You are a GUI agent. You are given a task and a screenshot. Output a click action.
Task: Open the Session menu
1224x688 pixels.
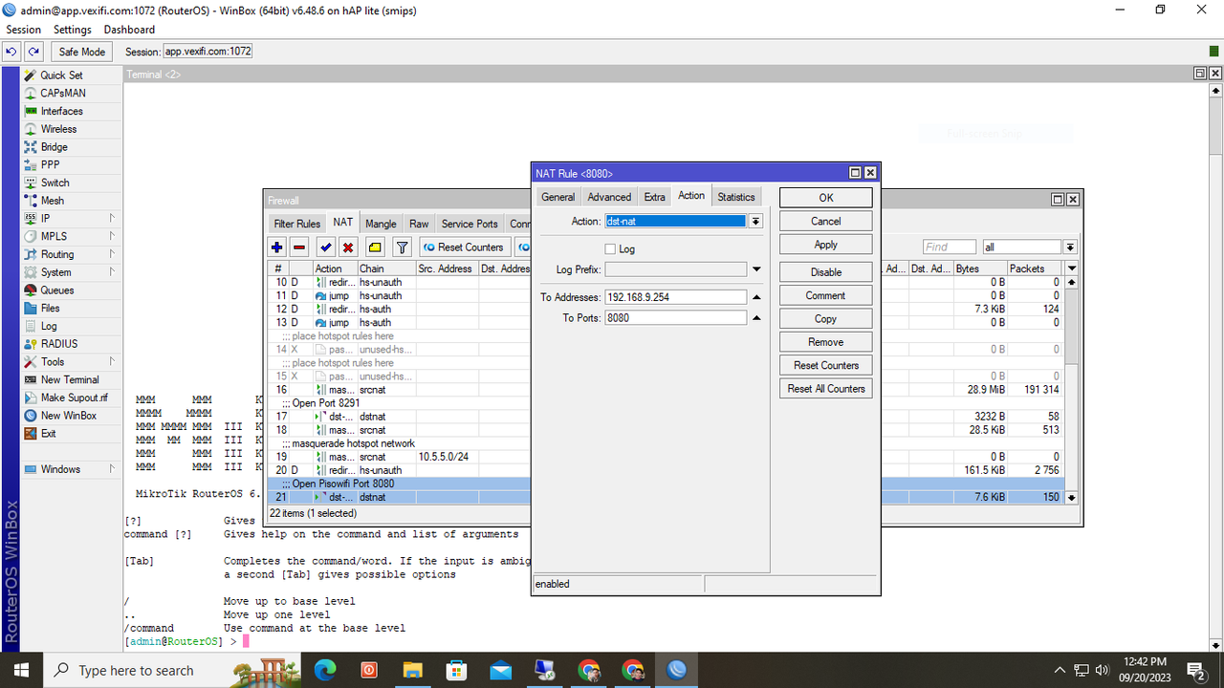click(x=24, y=30)
